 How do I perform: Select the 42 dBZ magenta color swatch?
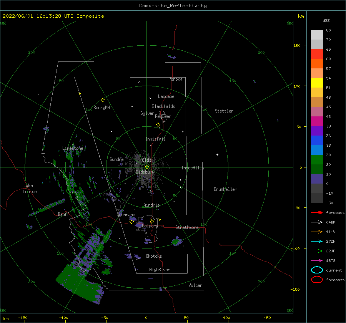[317, 121]
